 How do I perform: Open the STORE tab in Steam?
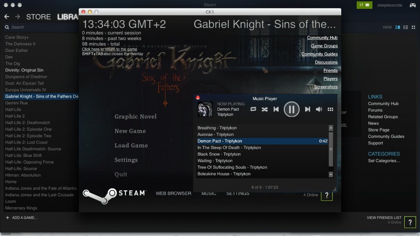pyautogui.click(x=38, y=17)
